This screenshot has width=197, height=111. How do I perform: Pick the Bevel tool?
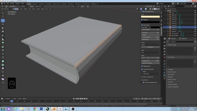point(3,51)
